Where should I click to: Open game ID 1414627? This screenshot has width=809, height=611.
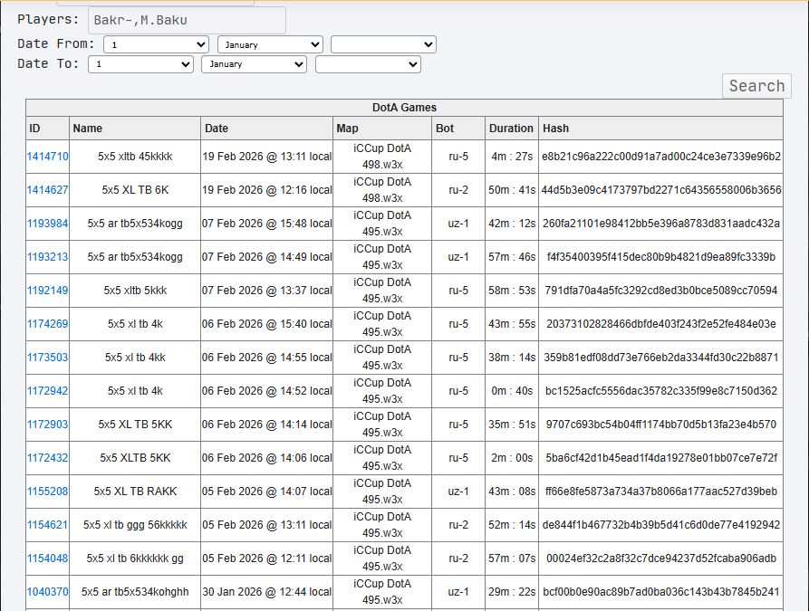pos(47,190)
